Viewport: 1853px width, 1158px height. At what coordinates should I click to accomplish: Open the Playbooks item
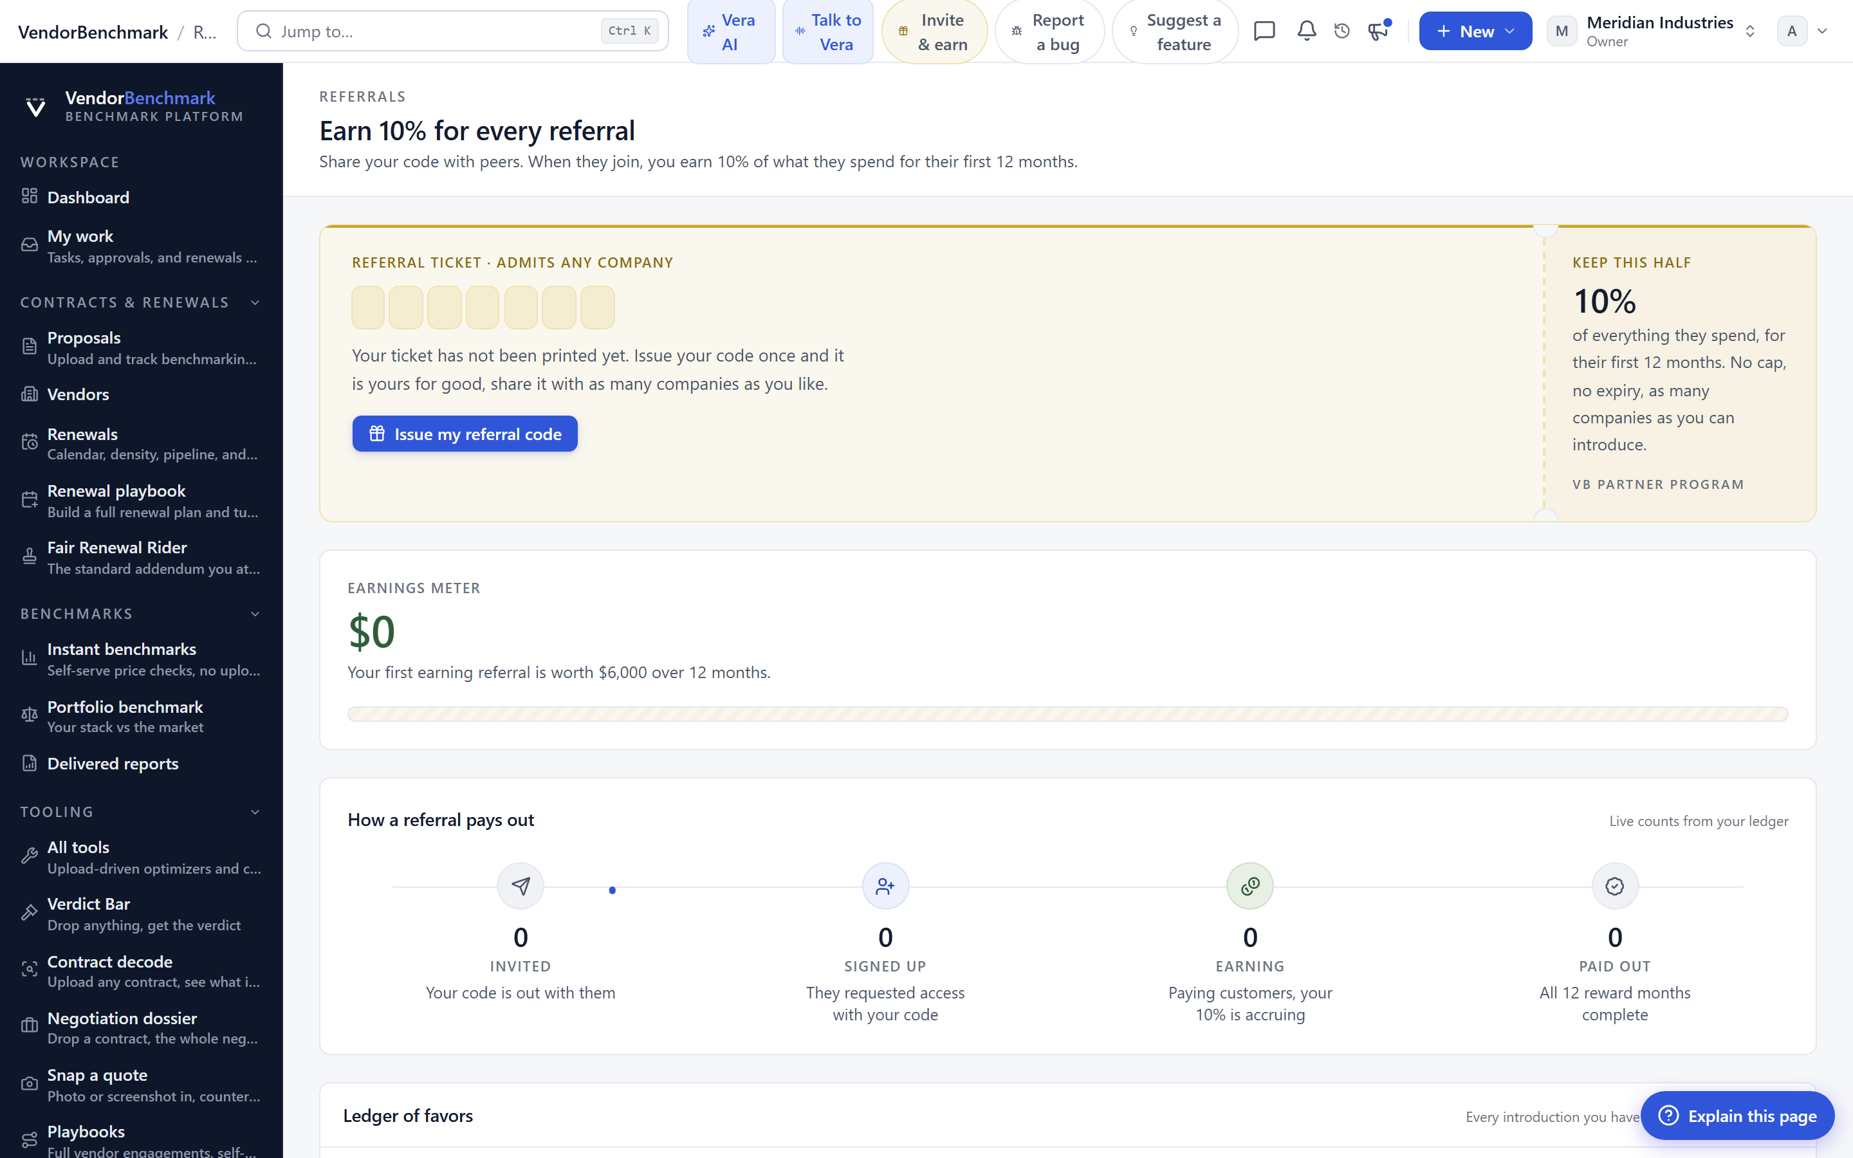(x=141, y=1139)
